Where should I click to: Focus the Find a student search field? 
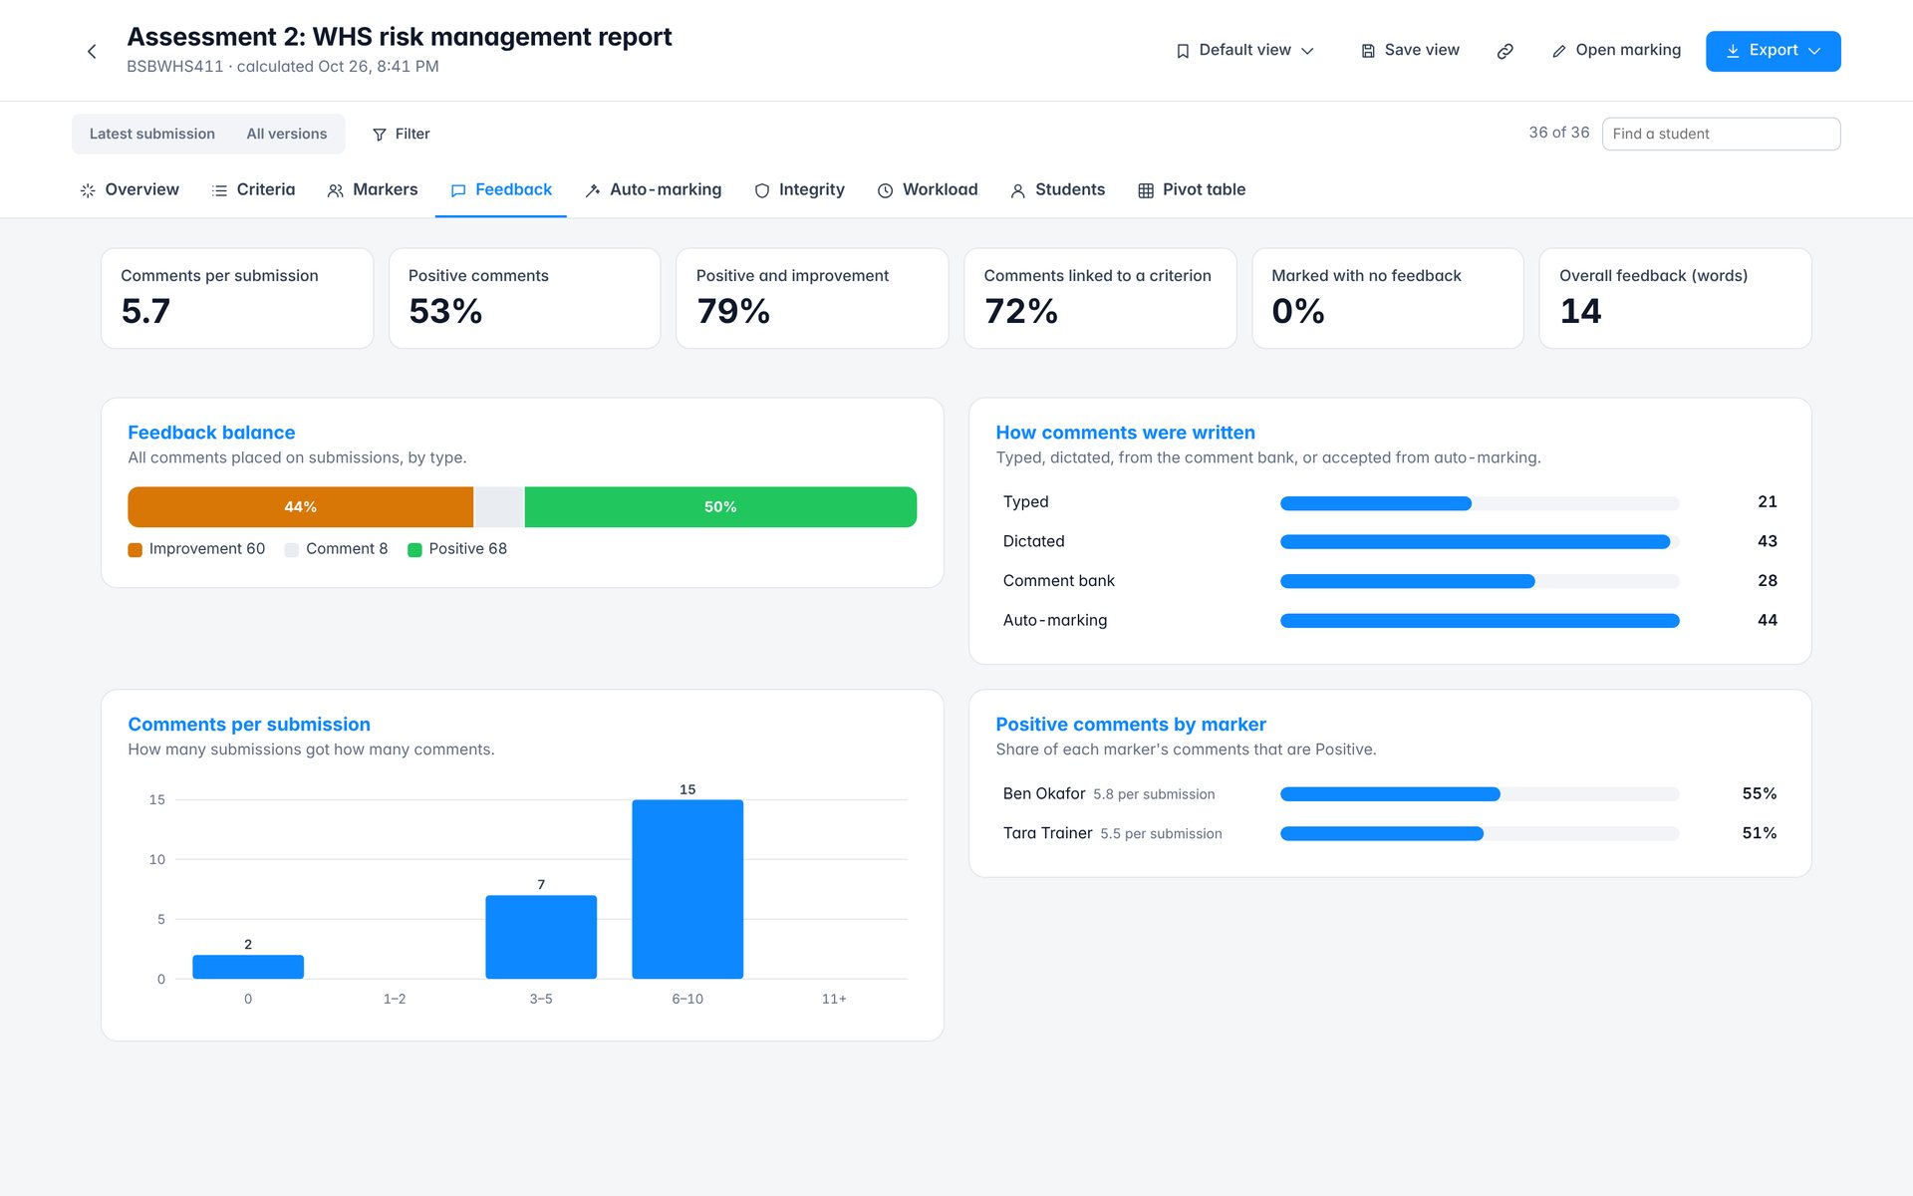(x=1721, y=134)
